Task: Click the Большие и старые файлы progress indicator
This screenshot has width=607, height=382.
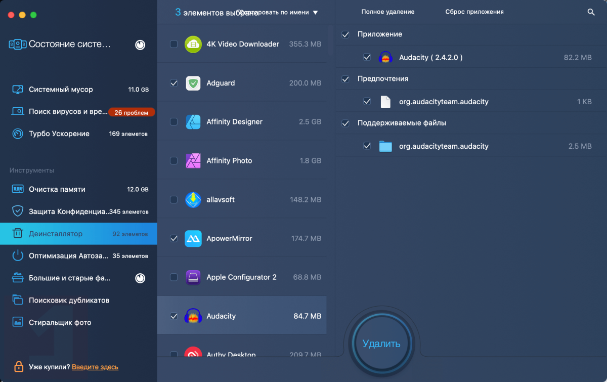Action: pyautogui.click(x=140, y=278)
